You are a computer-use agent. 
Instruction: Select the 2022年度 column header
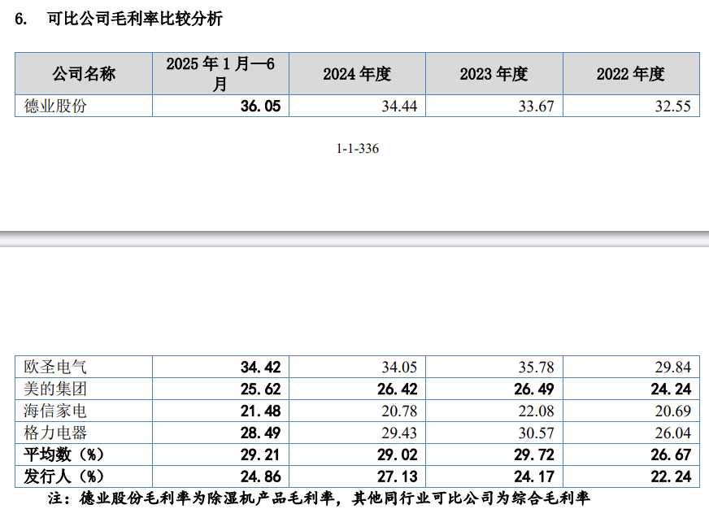pyautogui.click(x=631, y=74)
